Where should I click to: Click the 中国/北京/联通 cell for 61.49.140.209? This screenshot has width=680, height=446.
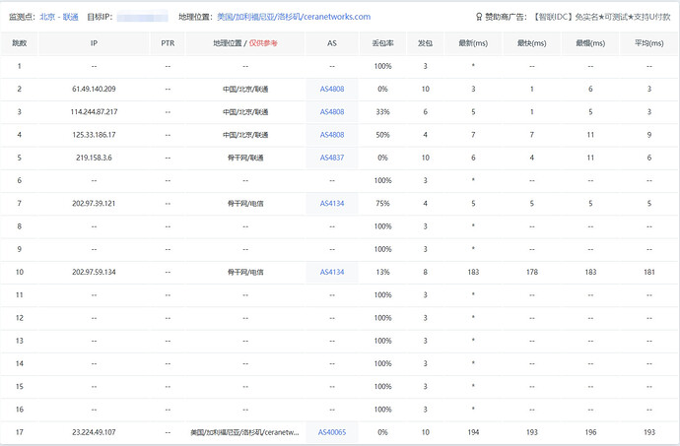click(245, 89)
